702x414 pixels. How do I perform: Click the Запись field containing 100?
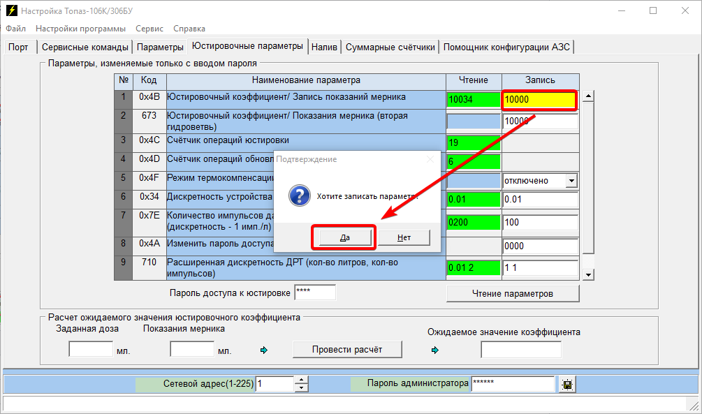[x=541, y=223]
